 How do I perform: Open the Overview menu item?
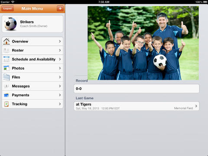[x=32, y=41]
